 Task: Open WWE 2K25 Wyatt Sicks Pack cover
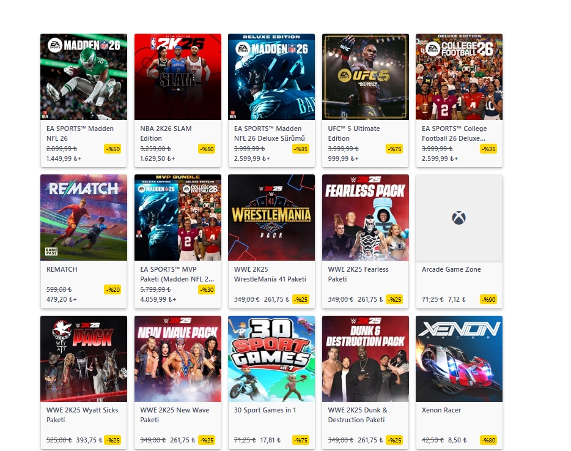84,359
